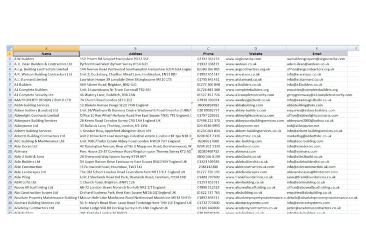Select cell ABC Building & Maintenance Ltd

[46, 141]
